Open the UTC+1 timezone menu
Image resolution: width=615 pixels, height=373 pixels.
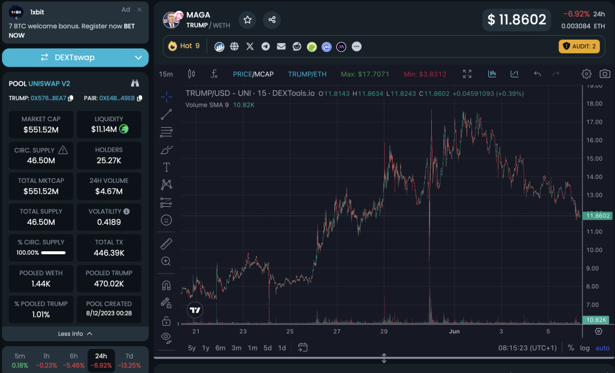tap(527, 348)
